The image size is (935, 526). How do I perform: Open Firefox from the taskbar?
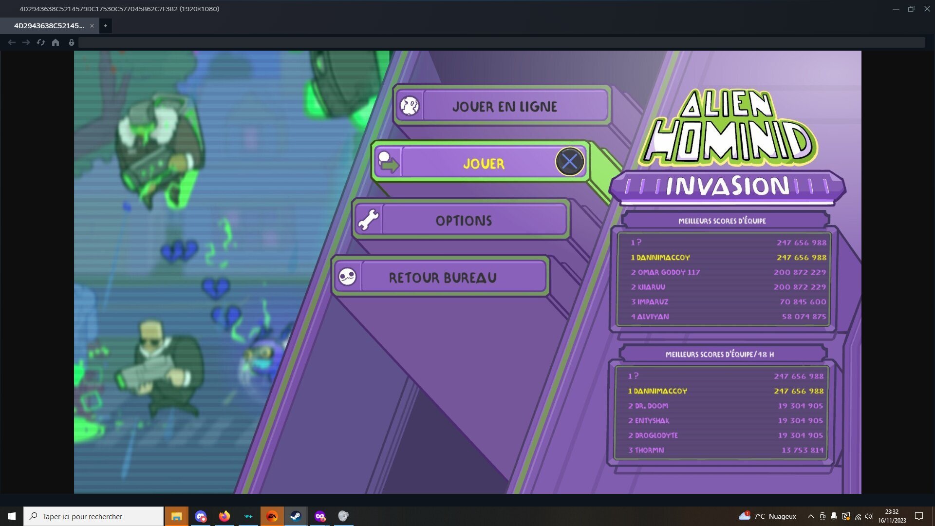(x=224, y=516)
